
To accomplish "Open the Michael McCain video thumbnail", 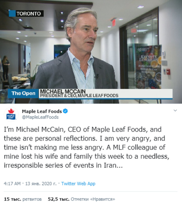I will pyautogui.click(x=91, y=52).
